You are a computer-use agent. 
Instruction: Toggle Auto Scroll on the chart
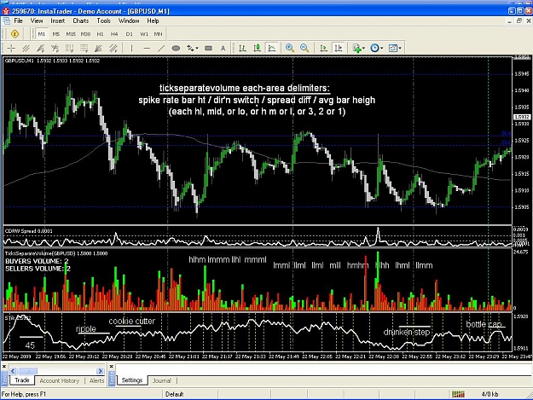pyautogui.click(x=323, y=49)
